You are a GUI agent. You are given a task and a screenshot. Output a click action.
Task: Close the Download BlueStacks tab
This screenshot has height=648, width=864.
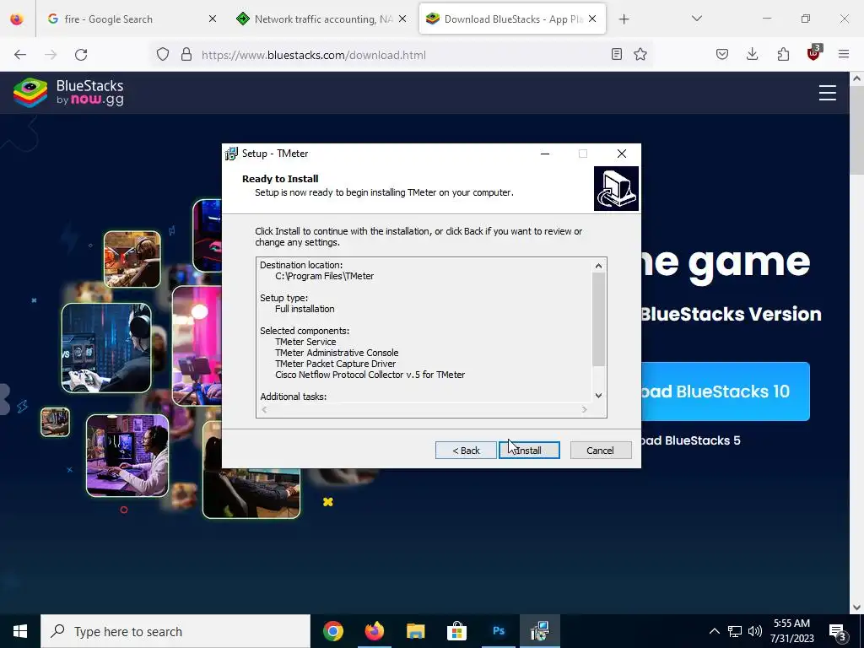pyautogui.click(x=592, y=19)
